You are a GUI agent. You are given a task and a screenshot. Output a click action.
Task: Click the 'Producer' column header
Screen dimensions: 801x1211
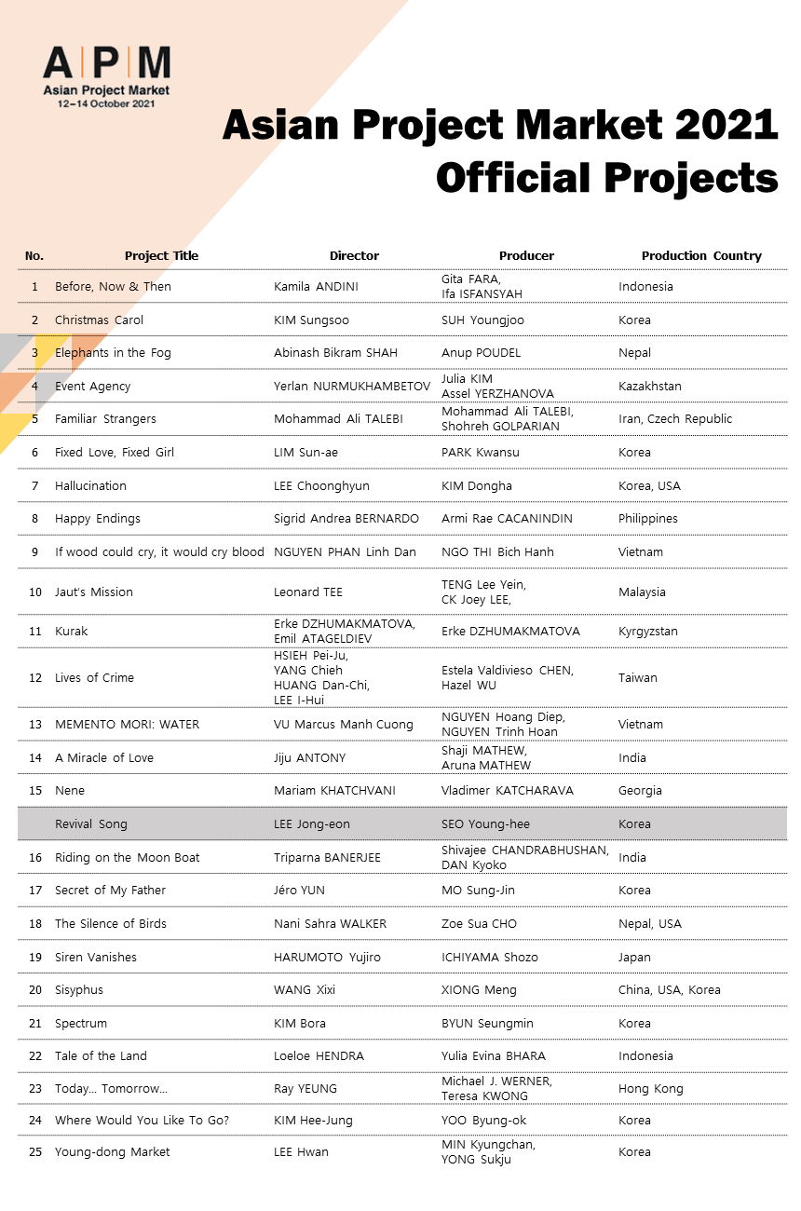(x=526, y=256)
